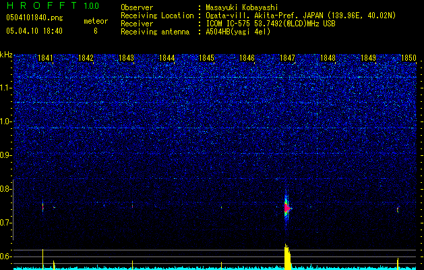Click the yellow power spike at 1843
This screenshot has height=270, width=424.
132,265
